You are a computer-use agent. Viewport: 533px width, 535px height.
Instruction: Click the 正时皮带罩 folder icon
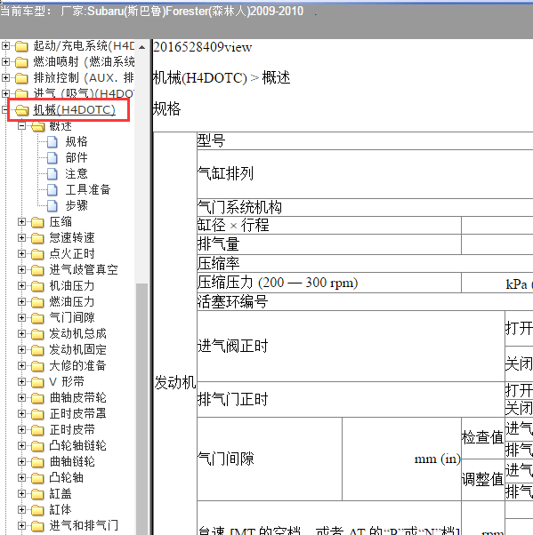(37, 414)
